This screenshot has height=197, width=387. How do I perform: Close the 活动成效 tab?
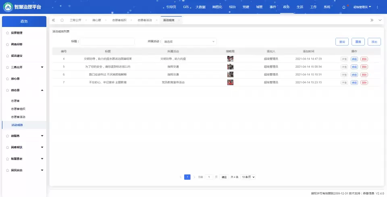(x=179, y=20)
